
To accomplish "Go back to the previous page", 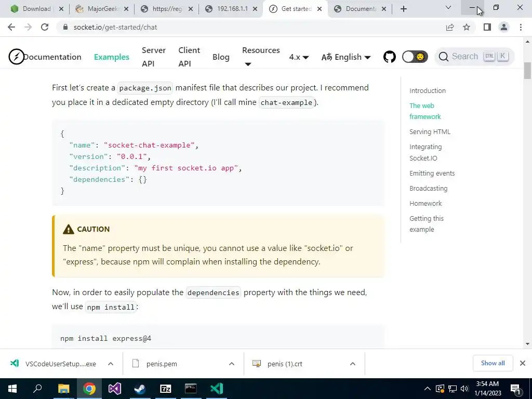I will tap(11, 27).
